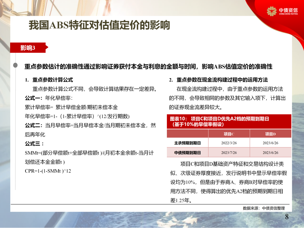This screenshot has width=304, height=228.
Task: Click the 项目C column header
Action: (x=229, y=134)
